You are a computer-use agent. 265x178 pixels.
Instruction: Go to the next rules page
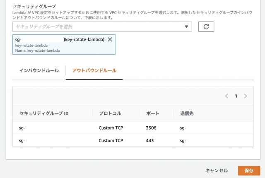(x=246, y=96)
